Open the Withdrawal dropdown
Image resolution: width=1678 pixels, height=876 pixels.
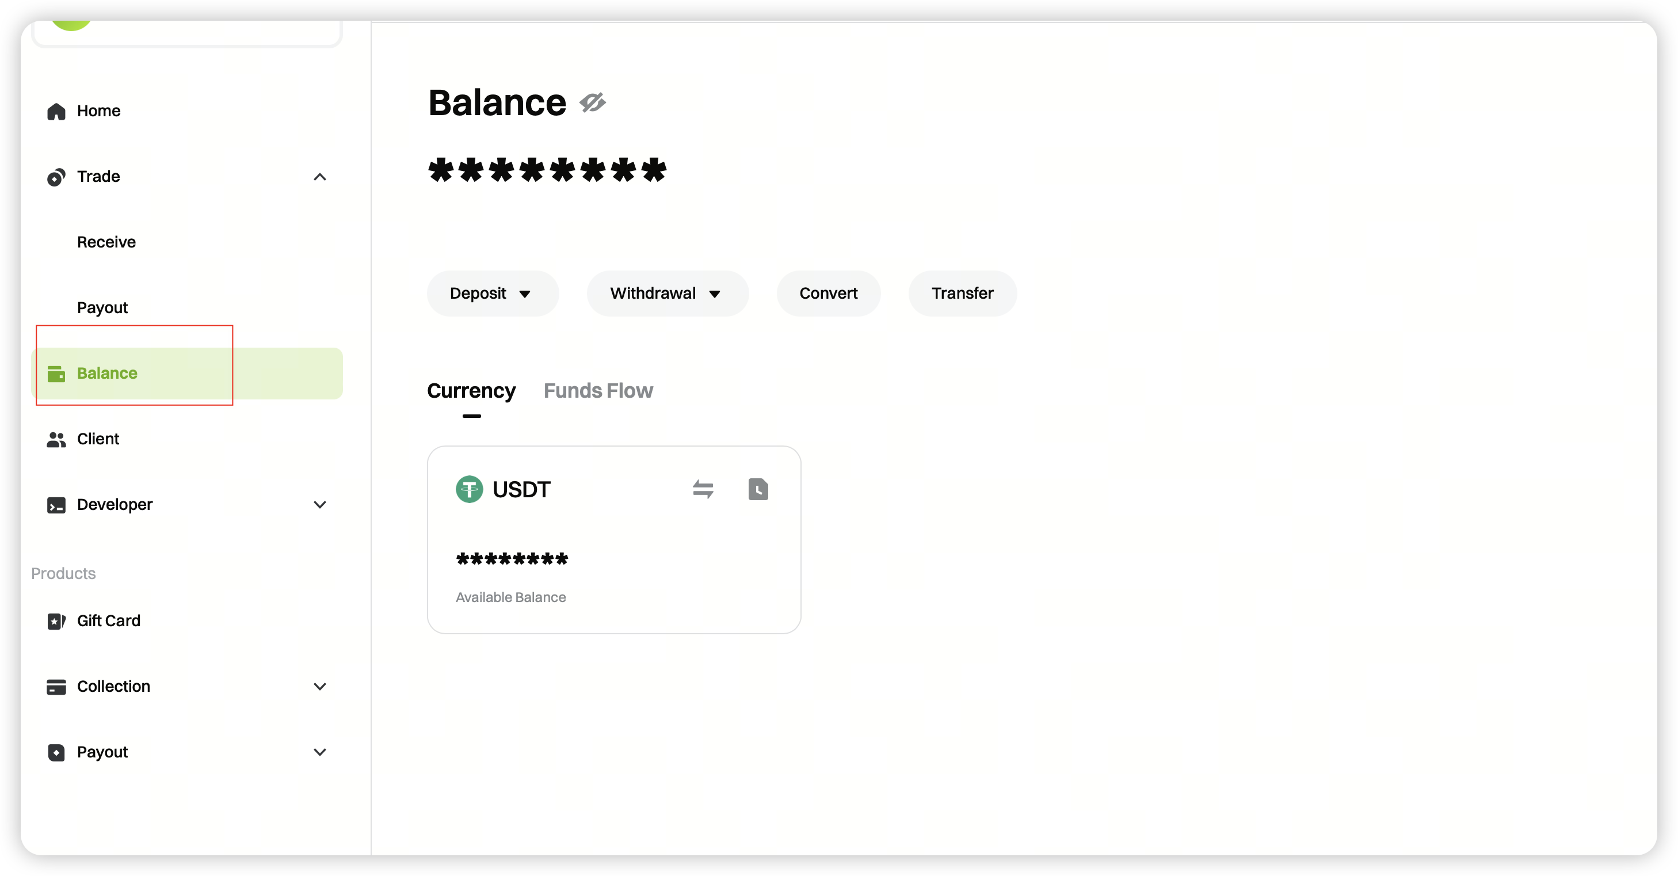tap(666, 294)
